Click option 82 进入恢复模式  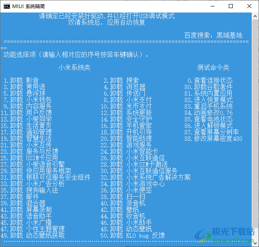[x=209, y=100]
